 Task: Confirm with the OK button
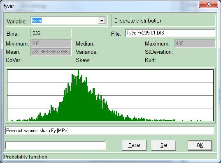tap(200, 145)
